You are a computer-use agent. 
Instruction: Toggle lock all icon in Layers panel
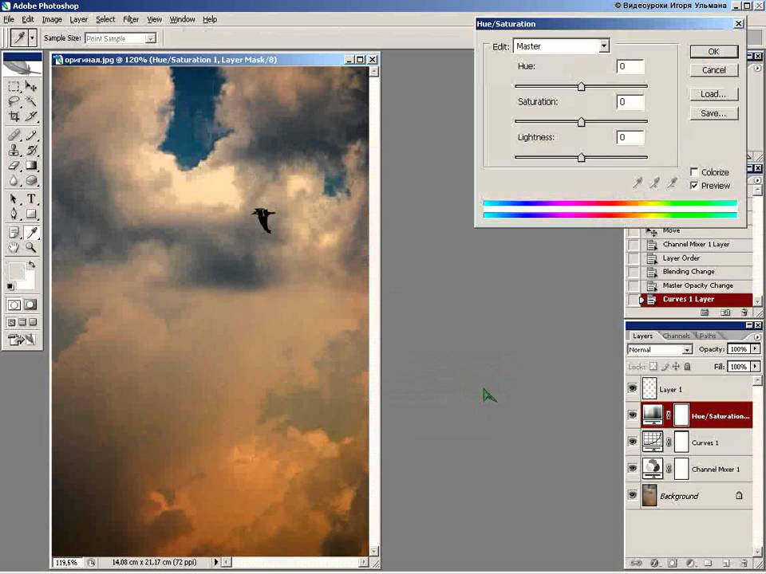pos(687,367)
